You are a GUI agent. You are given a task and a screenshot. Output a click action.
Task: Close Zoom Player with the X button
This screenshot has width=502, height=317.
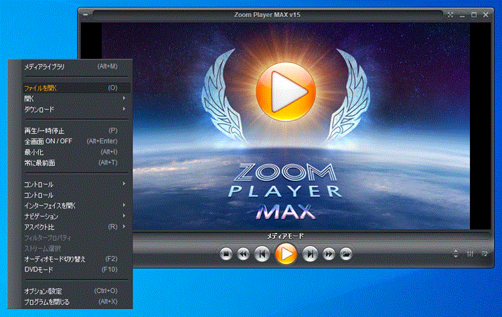click(x=486, y=15)
